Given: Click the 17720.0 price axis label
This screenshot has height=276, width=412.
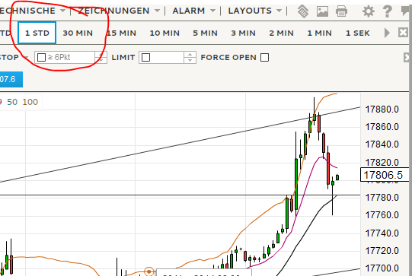Looking at the screenshot, I should tap(382, 251).
